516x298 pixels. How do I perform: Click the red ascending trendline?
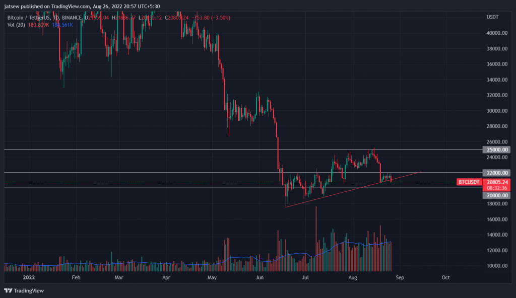point(353,188)
